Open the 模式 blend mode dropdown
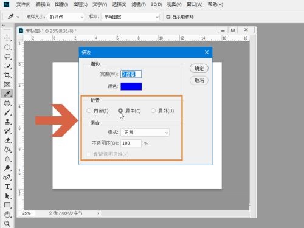This screenshot has width=304, height=228. point(145,133)
